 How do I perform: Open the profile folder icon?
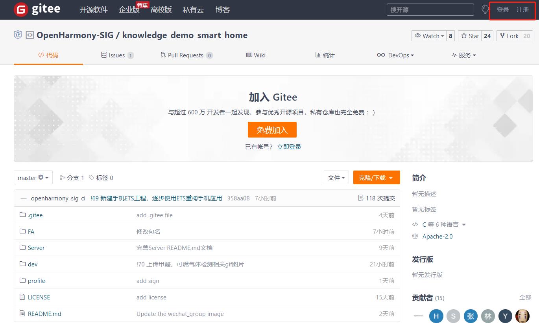pos(22,281)
